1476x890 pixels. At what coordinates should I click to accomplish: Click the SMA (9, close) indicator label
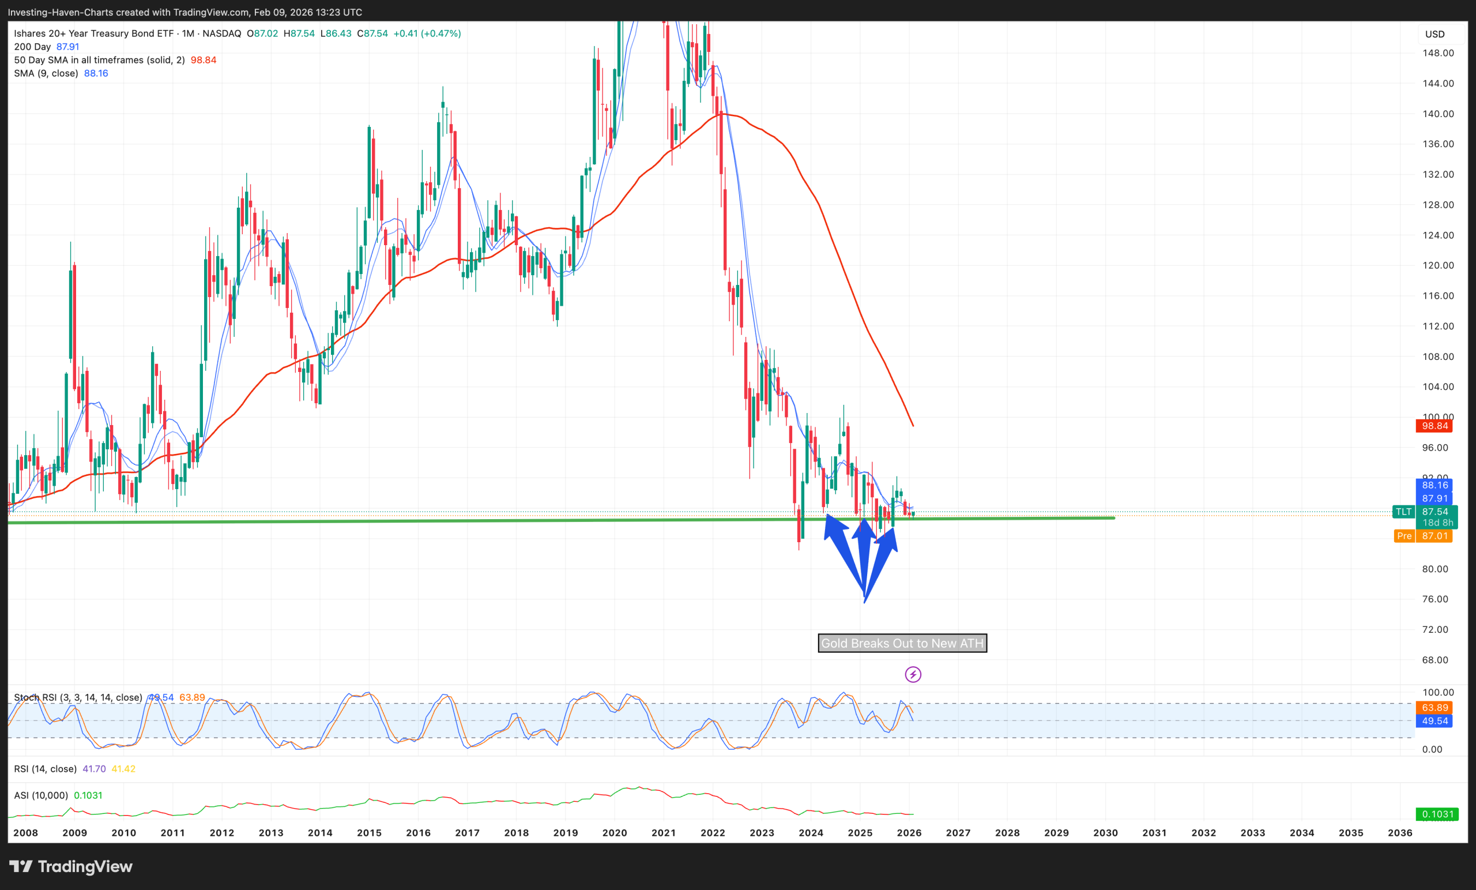point(46,73)
